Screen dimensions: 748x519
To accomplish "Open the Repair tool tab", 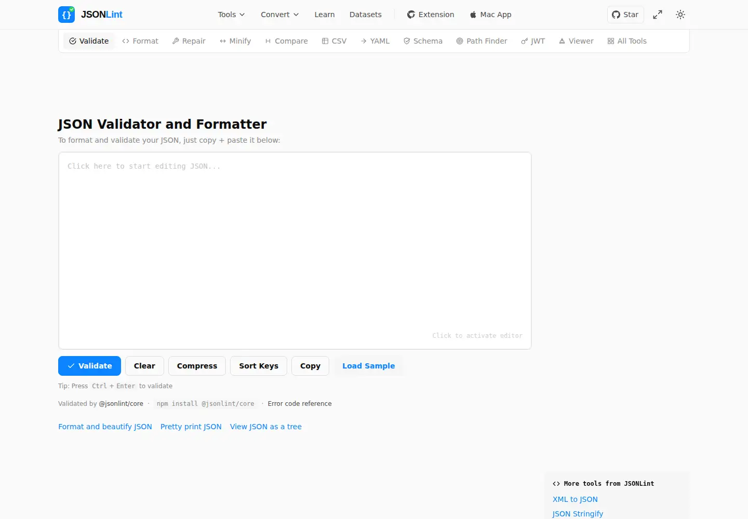I will point(189,41).
